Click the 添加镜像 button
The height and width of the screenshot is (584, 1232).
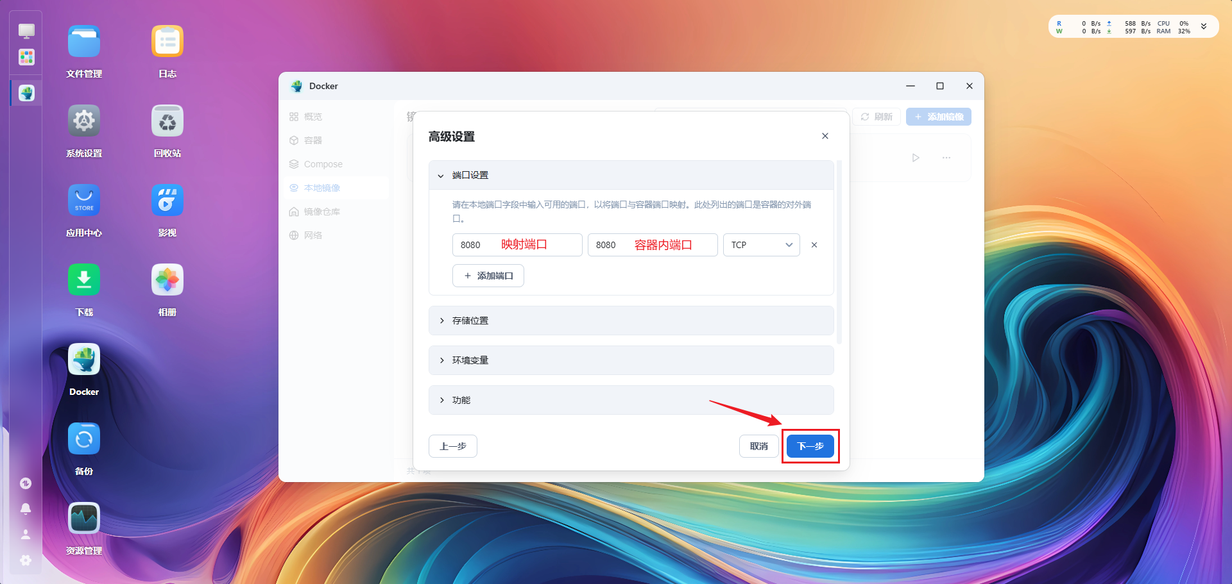(939, 117)
